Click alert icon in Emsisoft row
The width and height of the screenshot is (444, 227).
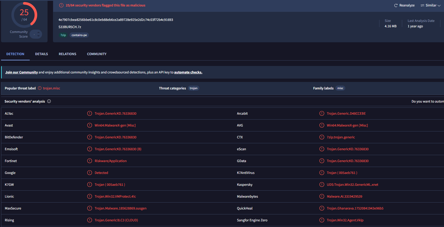coord(90,149)
